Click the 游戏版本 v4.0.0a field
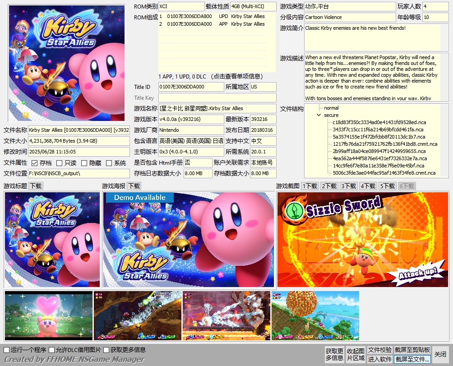Image resolution: width=453 pixels, height=366 pixels. (x=191, y=119)
